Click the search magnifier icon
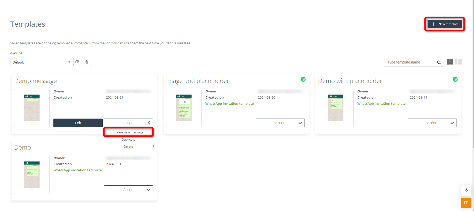This screenshot has width=474, height=211. [x=439, y=62]
